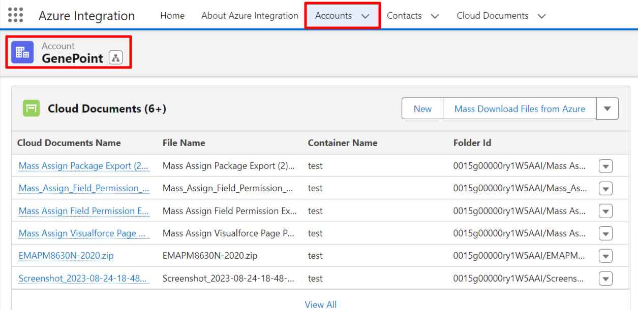Open row actions for Mass Assign Visualforce Page

coord(605,233)
